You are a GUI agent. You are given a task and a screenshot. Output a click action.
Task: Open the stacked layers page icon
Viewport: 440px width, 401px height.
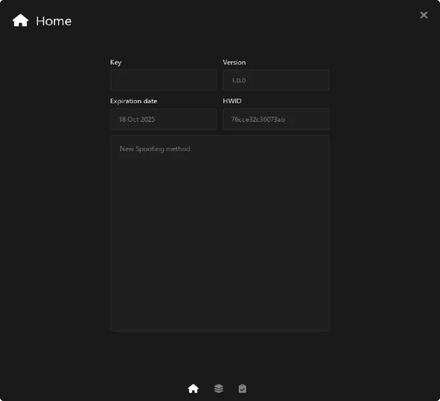tap(218, 389)
